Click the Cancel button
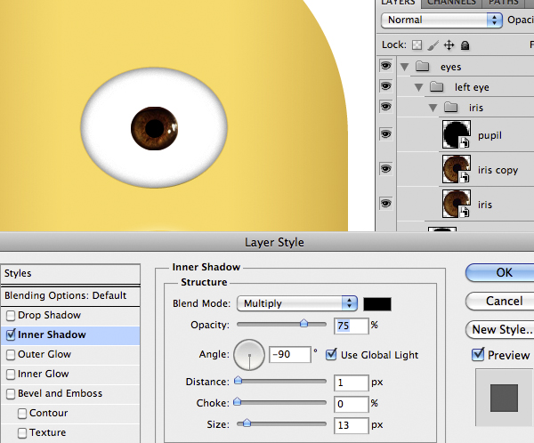This screenshot has width=534, height=443. point(502,301)
